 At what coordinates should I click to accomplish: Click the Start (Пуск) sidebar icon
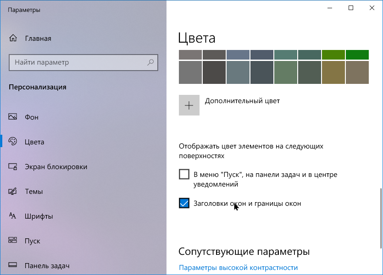[13, 241]
